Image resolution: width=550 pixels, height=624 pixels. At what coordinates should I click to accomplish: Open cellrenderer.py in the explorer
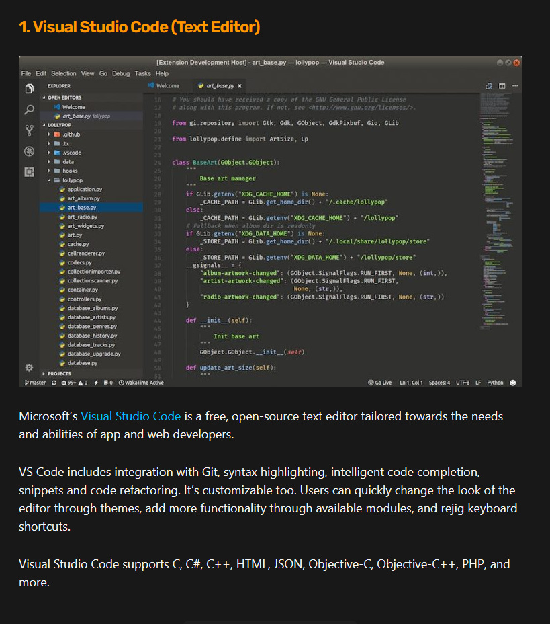[86, 253]
